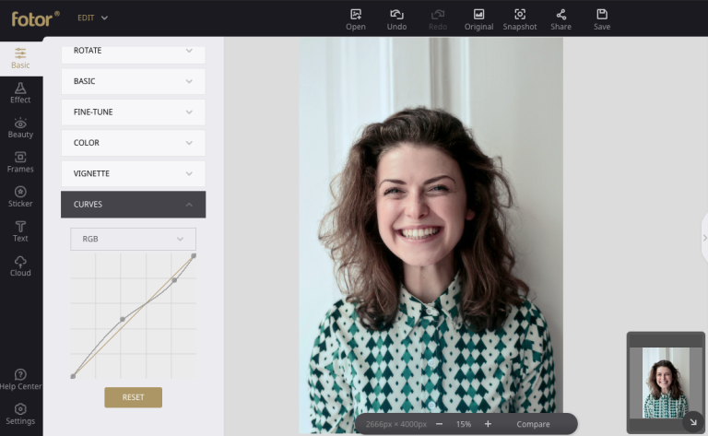This screenshot has width=708, height=436.
Task: Open the Effect panel
Action: coord(21,93)
